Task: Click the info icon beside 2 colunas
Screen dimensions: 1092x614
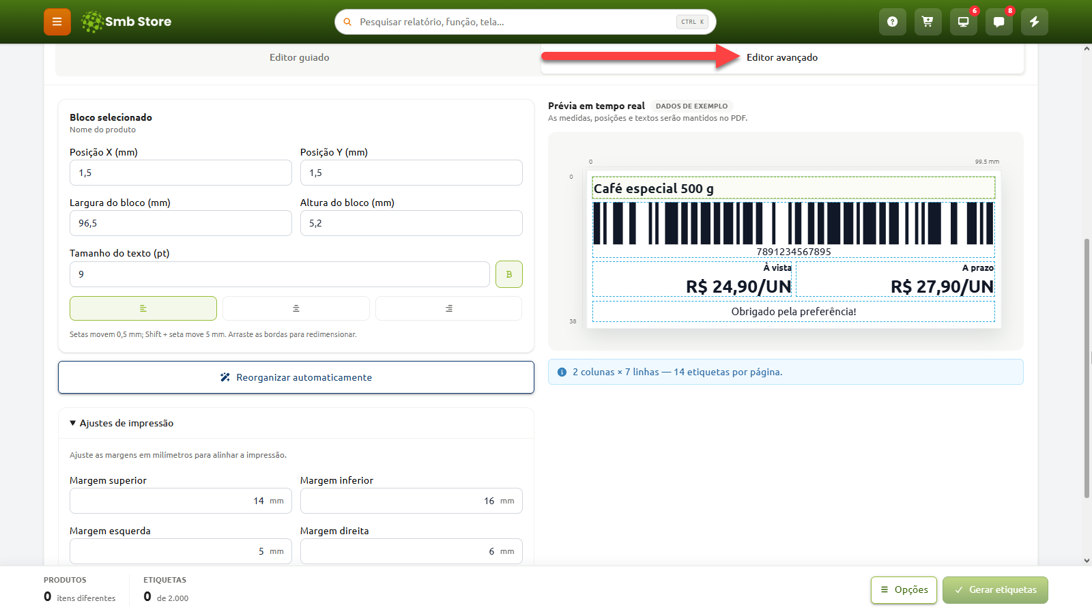Action: 562,372
